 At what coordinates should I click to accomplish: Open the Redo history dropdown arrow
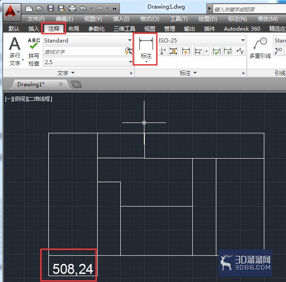(107, 9)
